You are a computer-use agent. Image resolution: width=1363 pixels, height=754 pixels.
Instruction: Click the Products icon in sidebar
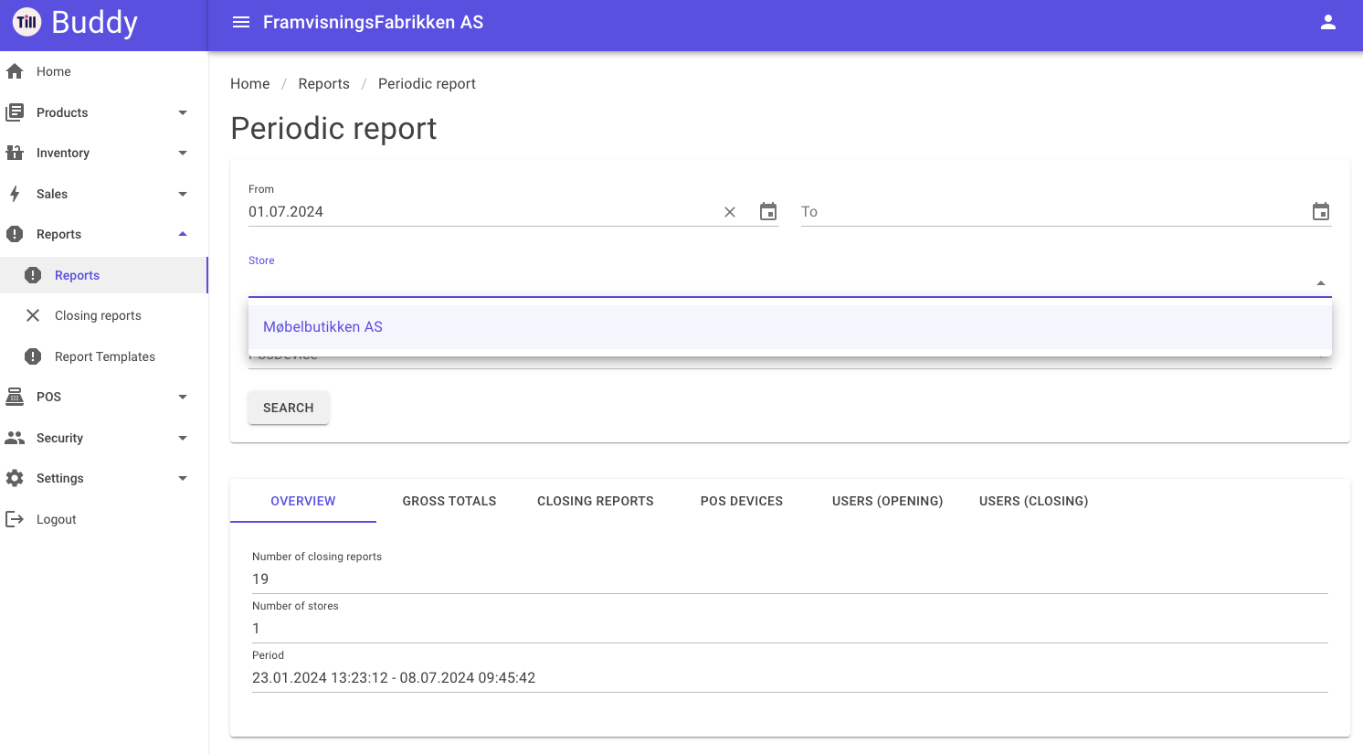coord(15,112)
